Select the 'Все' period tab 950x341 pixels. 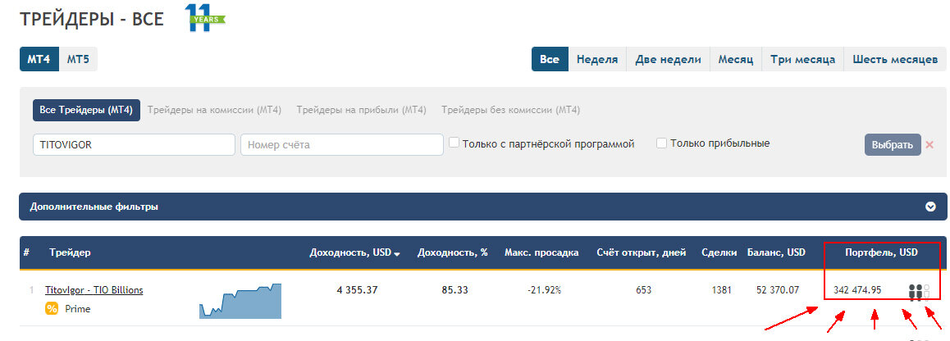(550, 59)
